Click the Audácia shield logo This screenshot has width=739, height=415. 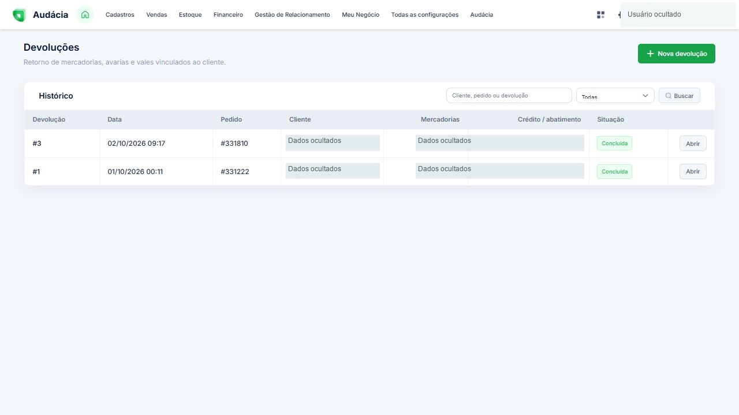[x=19, y=15]
